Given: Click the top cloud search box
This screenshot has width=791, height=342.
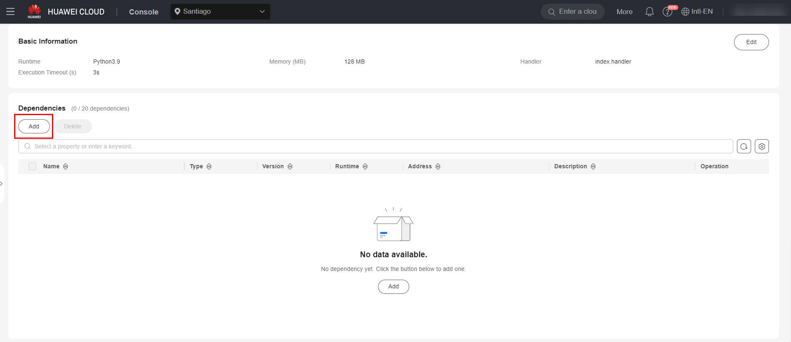Looking at the screenshot, I should pyautogui.click(x=573, y=12).
